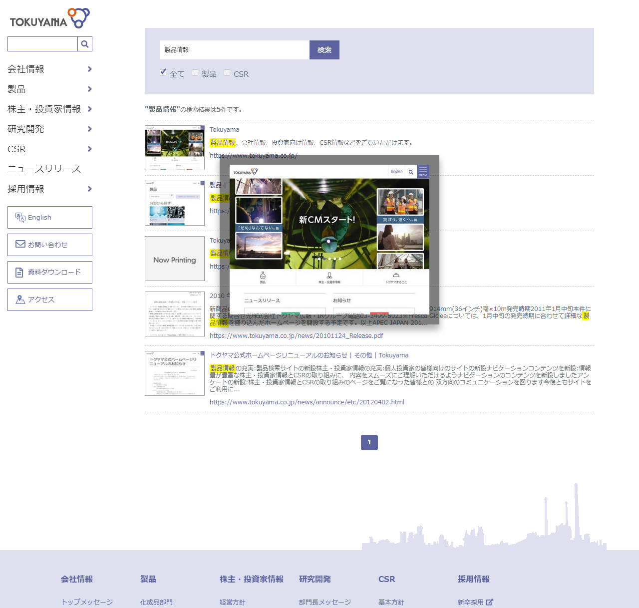Screen dimensions: 639x608
Task: Open 経営方針 footer link
Action: click(x=233, y=602)
